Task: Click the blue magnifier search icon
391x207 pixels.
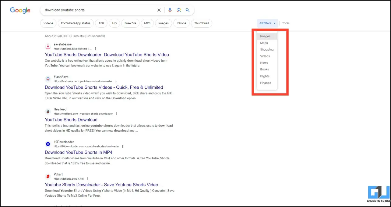Action: coord(188,10)
